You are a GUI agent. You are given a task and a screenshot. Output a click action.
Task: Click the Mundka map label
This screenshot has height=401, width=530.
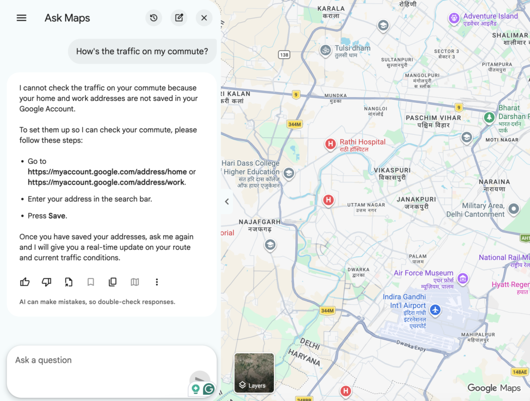335,98
